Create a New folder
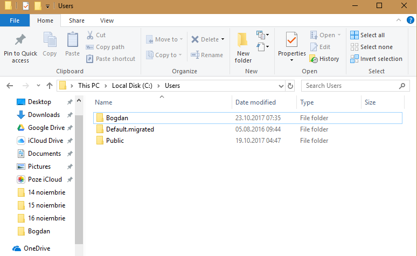 (x=243, y=48)
